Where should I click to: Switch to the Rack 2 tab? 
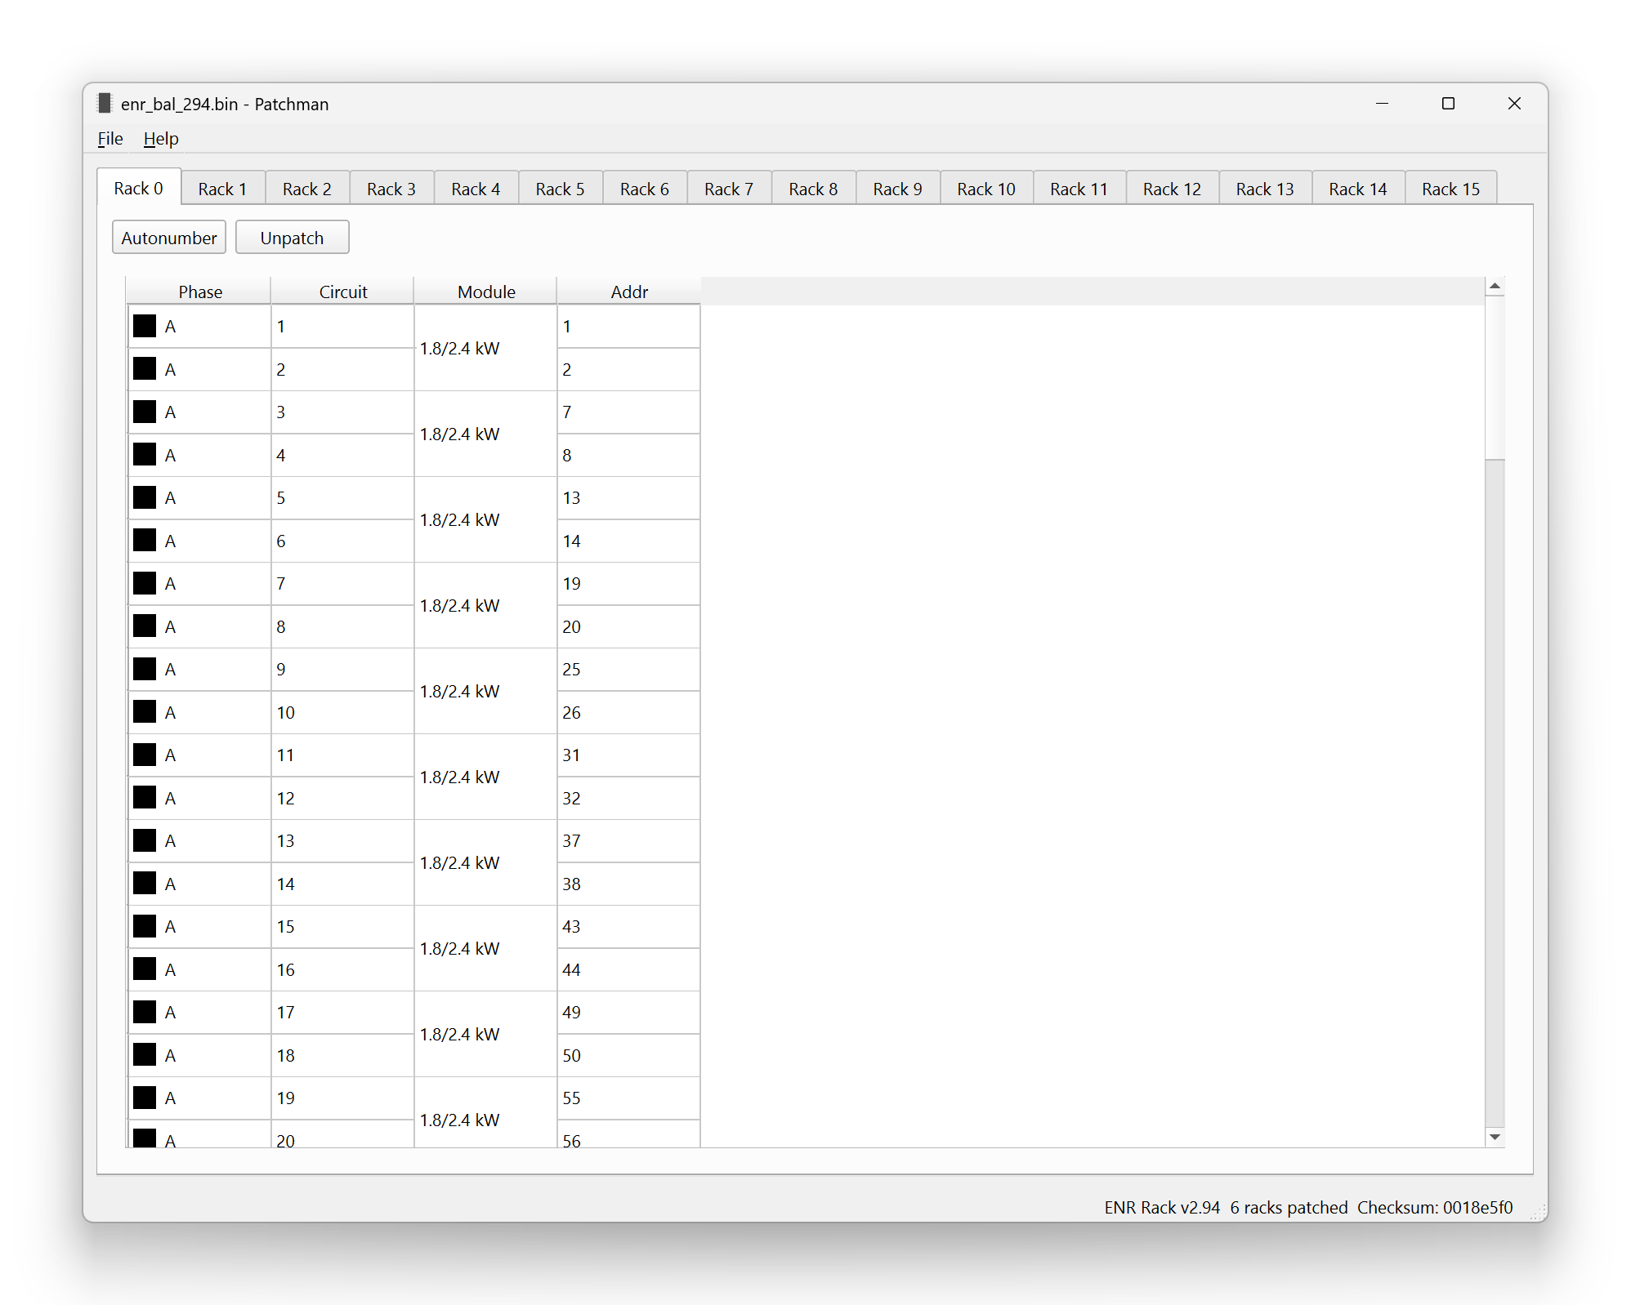pos(307,189)
